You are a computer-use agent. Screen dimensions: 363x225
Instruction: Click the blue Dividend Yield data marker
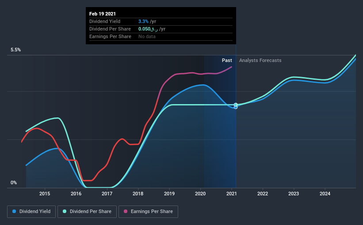pos(236,107)
